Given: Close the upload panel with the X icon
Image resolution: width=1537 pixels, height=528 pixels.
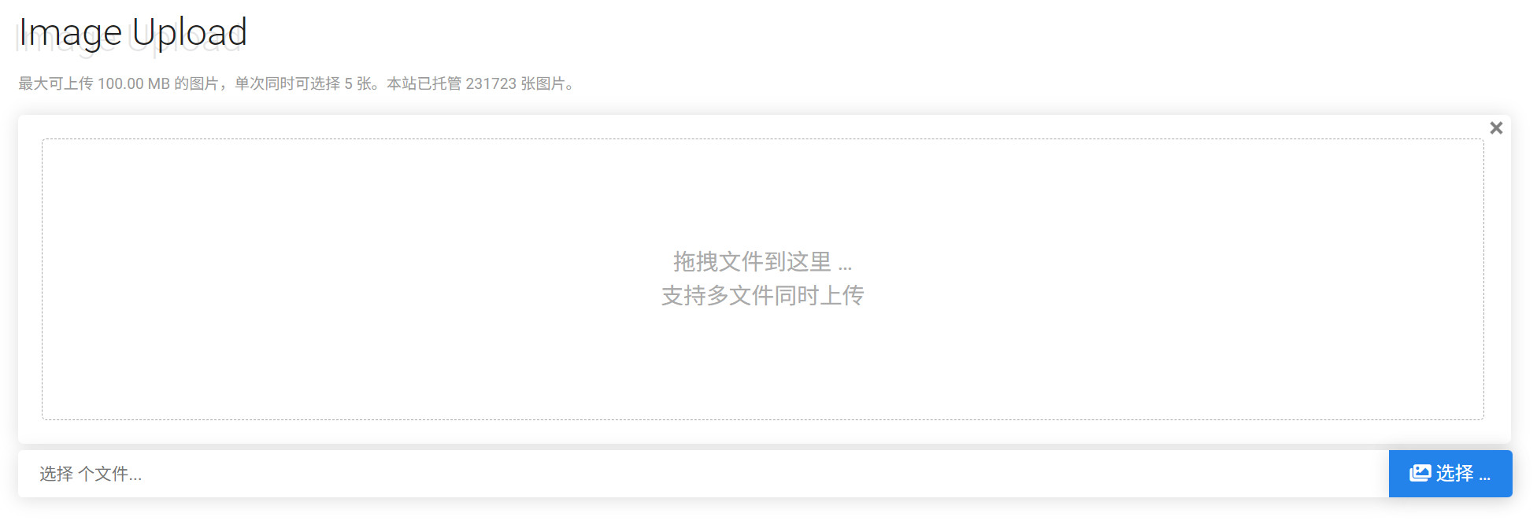Looking at the screenshot, I should [x=1496, y=127].
